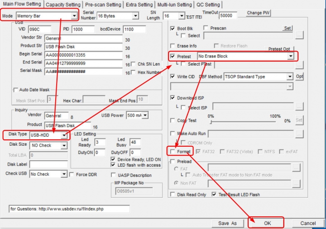Enable the Preload checkbox
The height and width of the screenshot is (229, 326).
[x=173, y=162]
